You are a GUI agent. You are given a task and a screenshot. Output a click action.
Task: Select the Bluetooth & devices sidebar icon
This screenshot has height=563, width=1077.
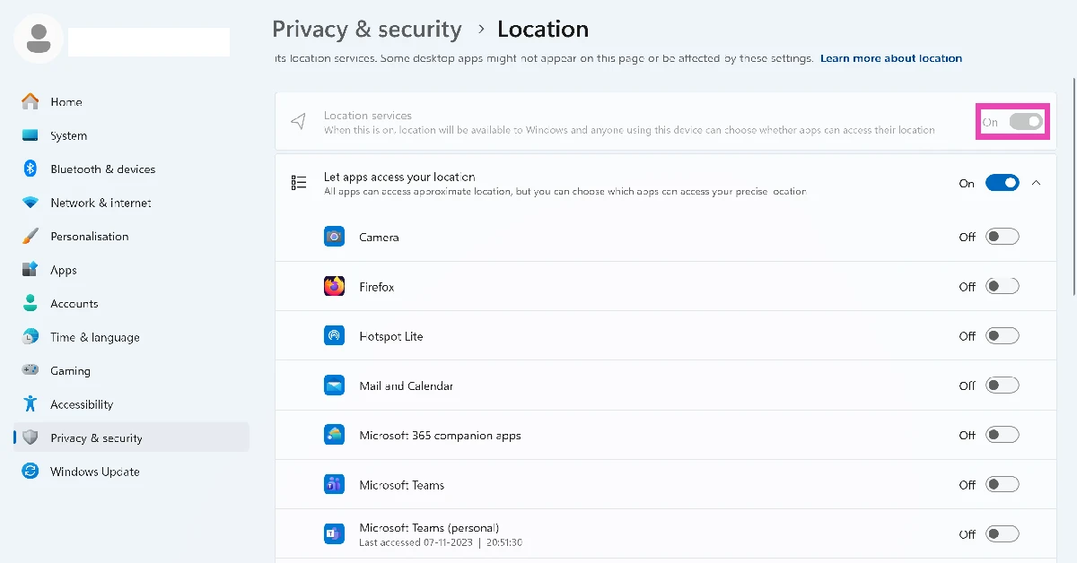[29, 169]
